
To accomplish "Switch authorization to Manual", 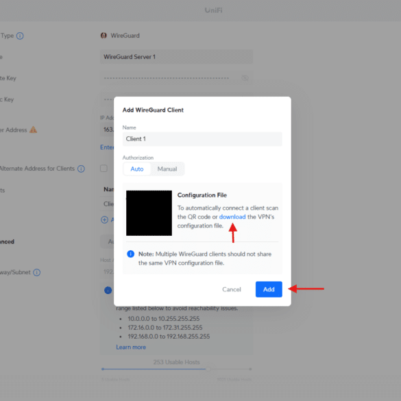I will coord(167,169).
